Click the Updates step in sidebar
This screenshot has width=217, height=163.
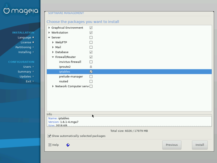25,77
